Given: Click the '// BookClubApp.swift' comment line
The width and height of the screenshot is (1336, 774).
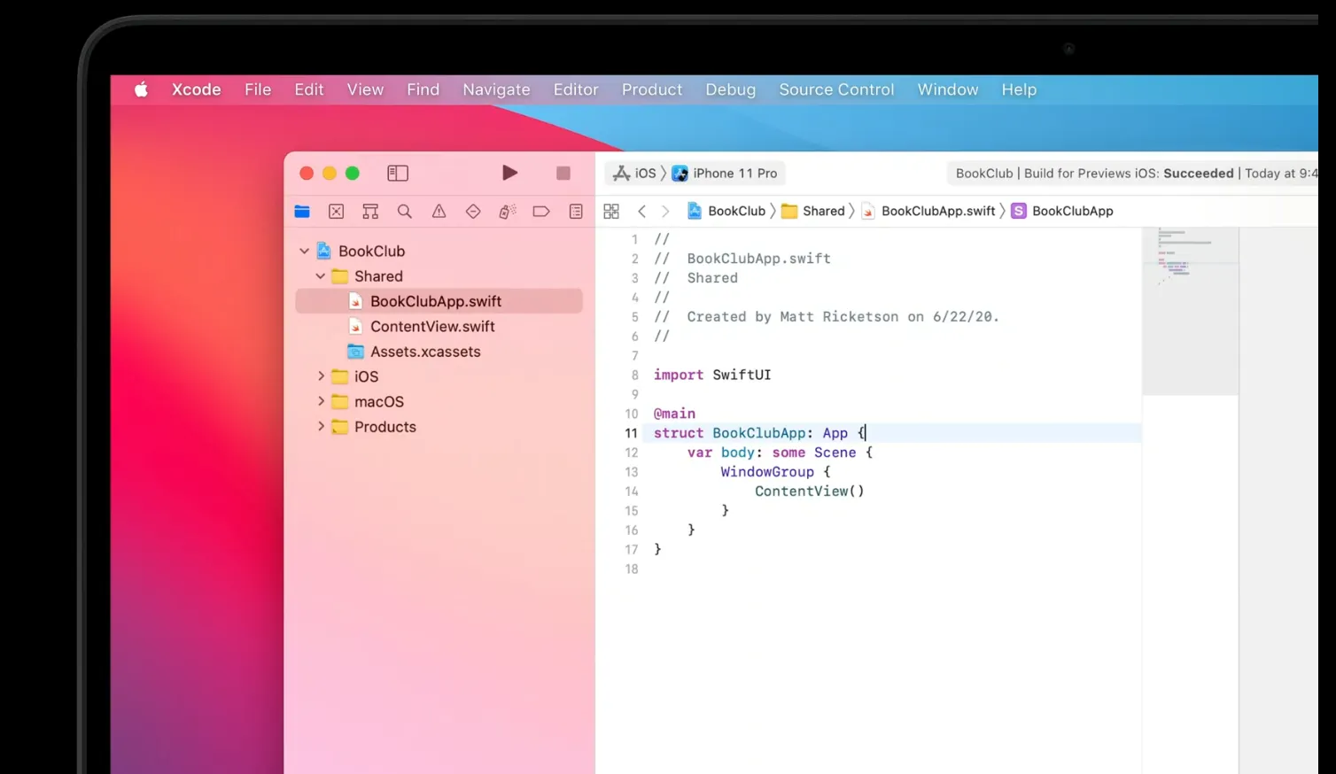Looking at the screenshot, I should click(x=742, y=259).
